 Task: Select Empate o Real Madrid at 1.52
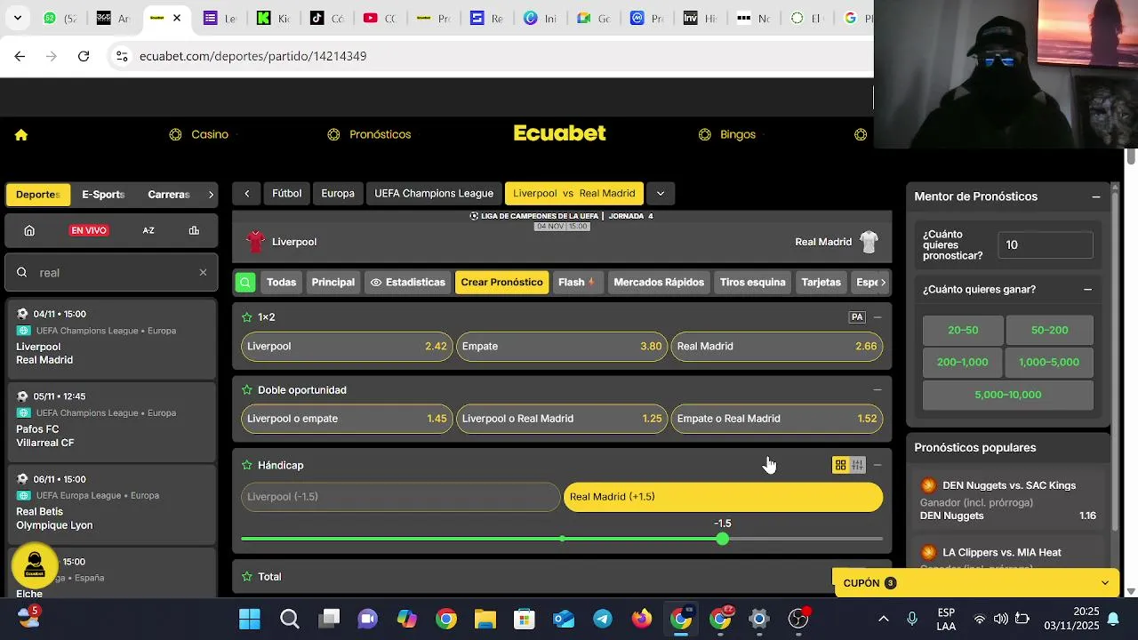click(777, 419)
